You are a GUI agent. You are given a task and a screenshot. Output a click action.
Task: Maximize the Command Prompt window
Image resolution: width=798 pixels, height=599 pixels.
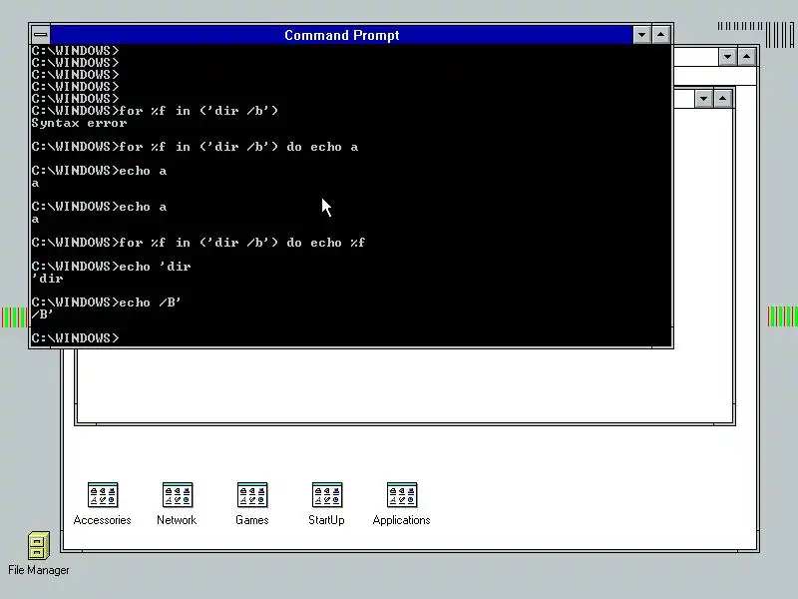[x=660, y=35]
